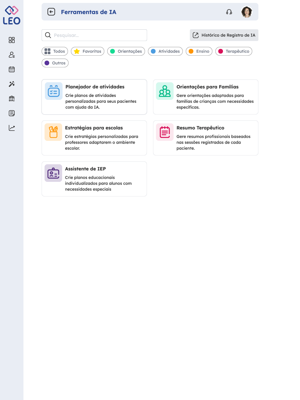
Task: Open the library building sidebar icon
Action: click(12, 99)
